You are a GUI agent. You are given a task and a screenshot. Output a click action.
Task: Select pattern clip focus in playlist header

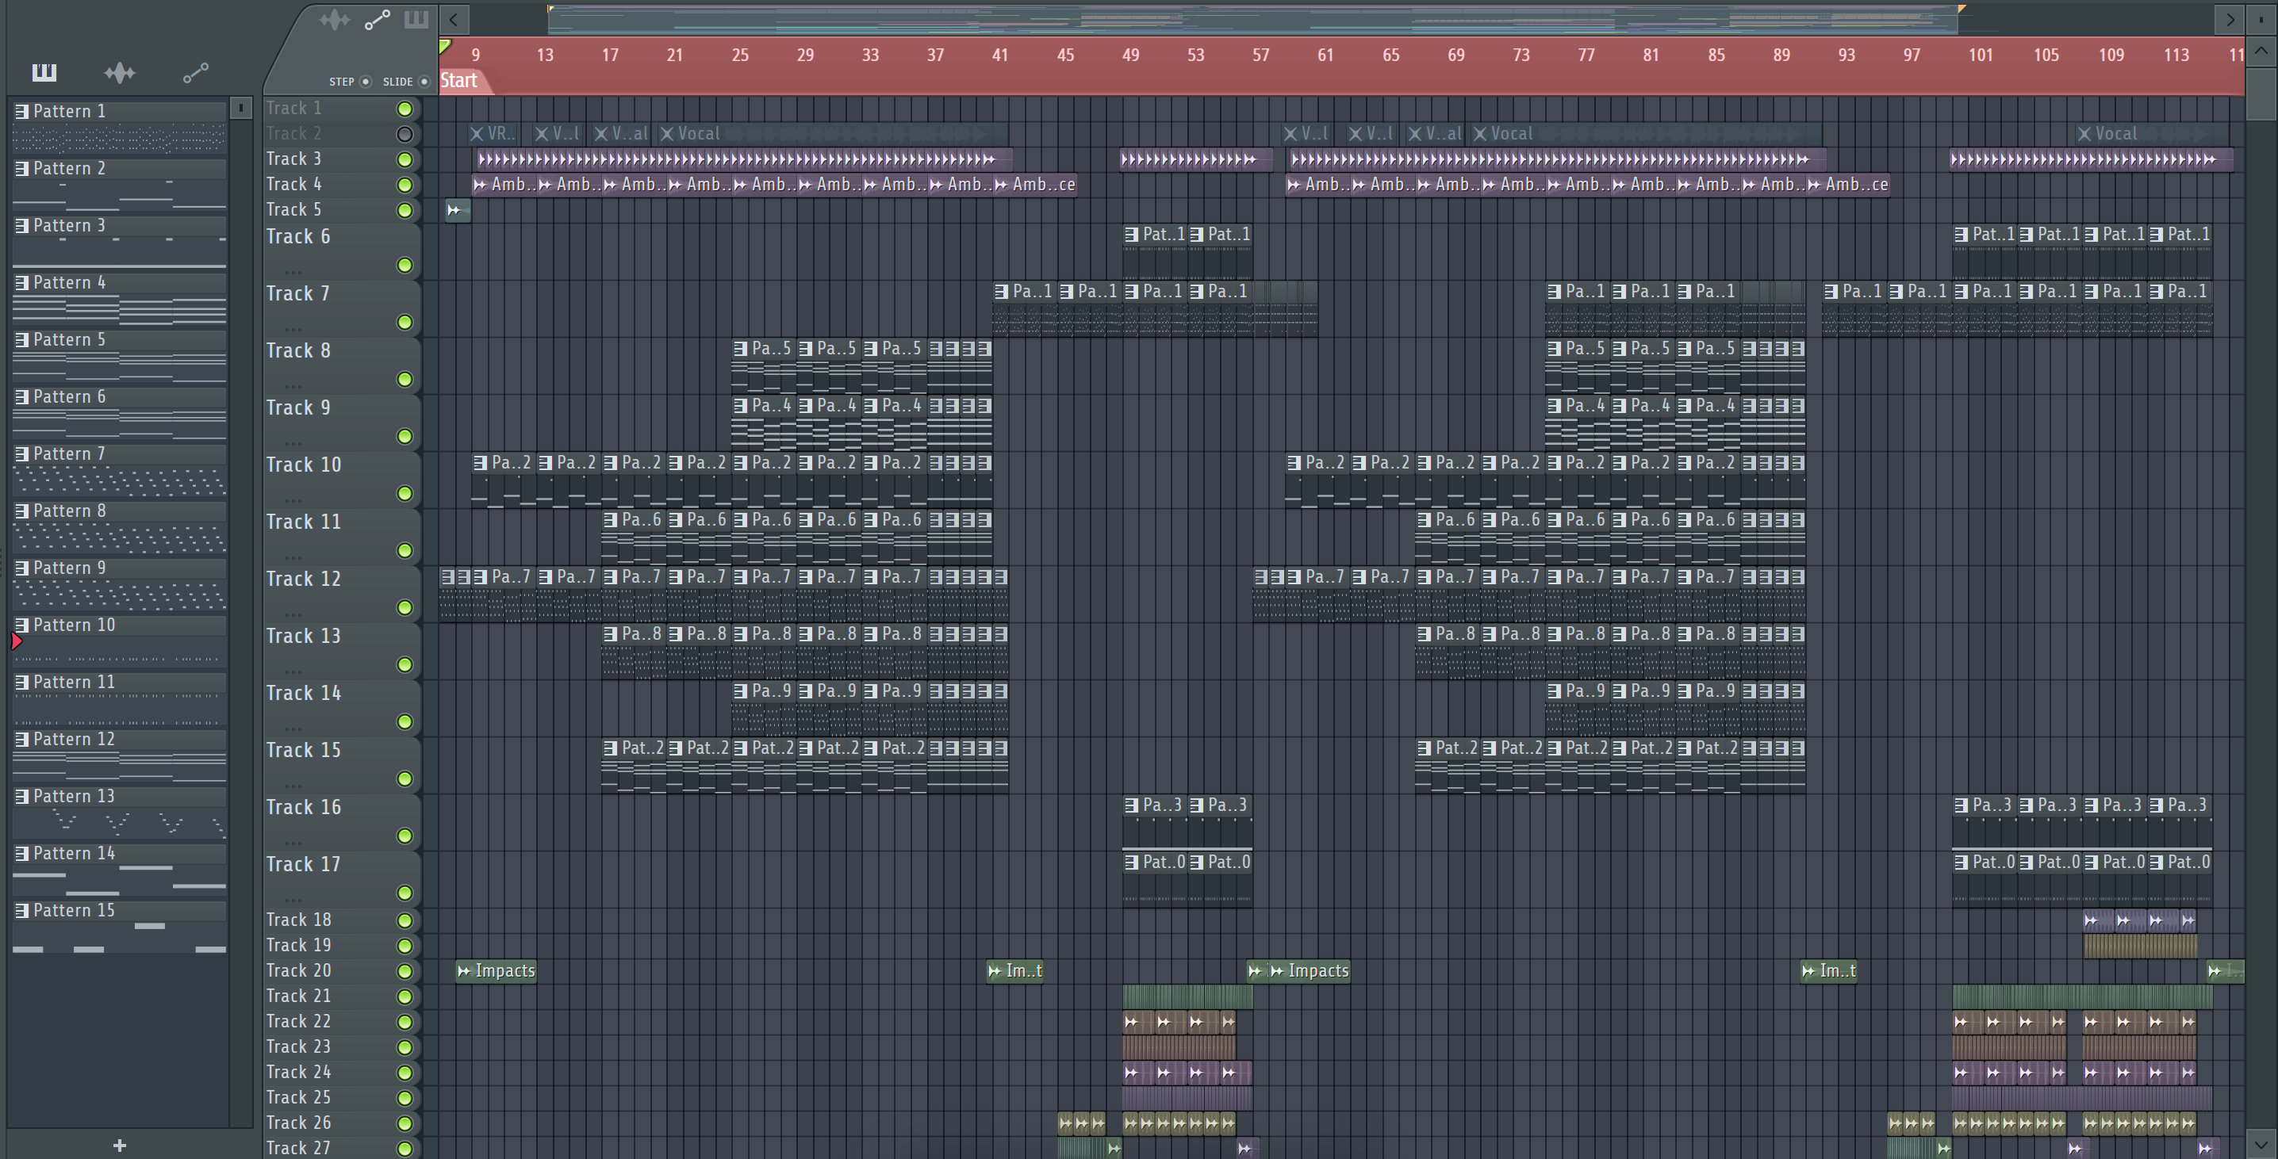(416, 20)
